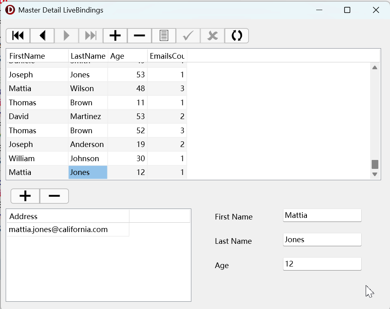390x309 pixels.
Task: Refresh data with the navigator refresh icon
Action: pos(237,36)
